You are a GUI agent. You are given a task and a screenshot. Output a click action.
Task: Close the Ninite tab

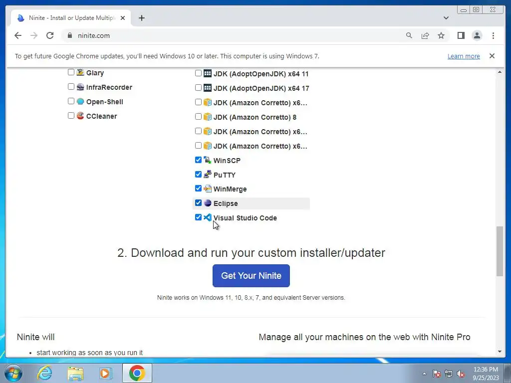tap(123, 18)
